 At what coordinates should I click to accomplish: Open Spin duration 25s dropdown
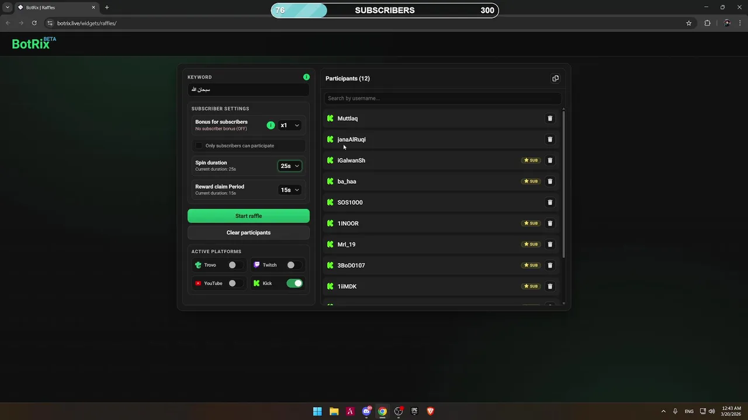pos(290,166)
